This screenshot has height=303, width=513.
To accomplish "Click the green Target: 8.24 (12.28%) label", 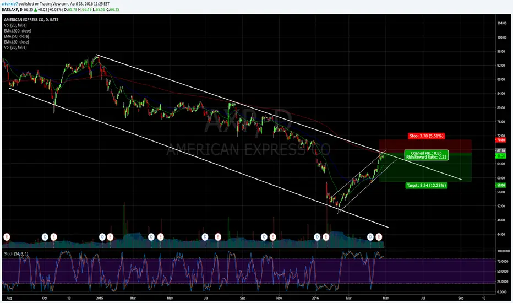I will (426, 186).
